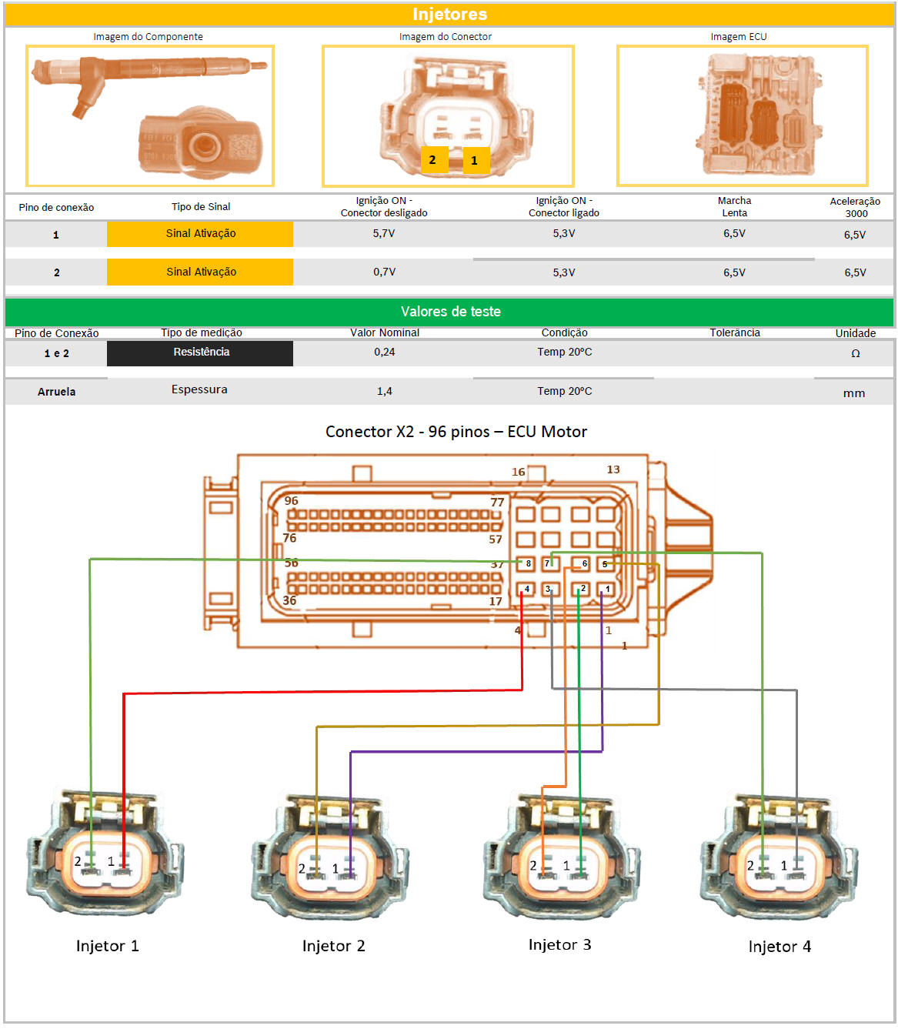Viewport: 898px width, 1029px height.
Task: Click the green Valores de teste header
Action: (x=449, y=312)
